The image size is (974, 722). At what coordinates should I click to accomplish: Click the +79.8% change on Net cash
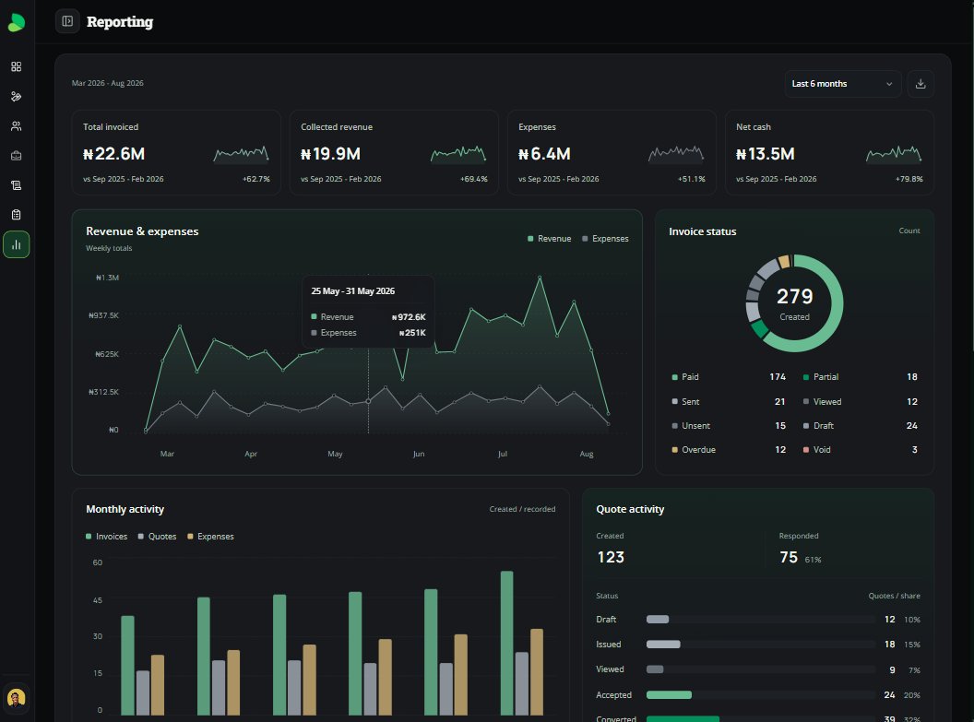909,179
